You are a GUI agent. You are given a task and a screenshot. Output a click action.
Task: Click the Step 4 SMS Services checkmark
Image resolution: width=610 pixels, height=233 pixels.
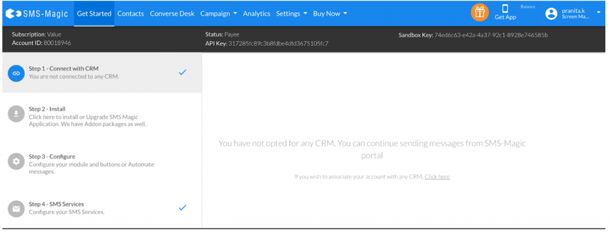point(182,207)
